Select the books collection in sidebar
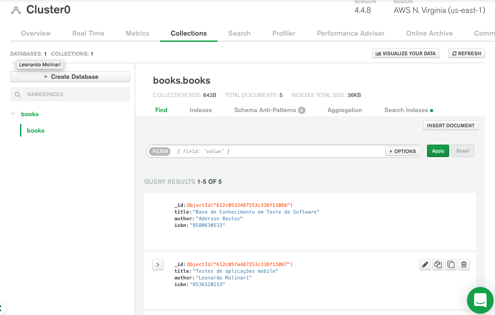Image resolution: width=495 pixels, height=315 pixels. pyautogui.click(x=36, y=130)
